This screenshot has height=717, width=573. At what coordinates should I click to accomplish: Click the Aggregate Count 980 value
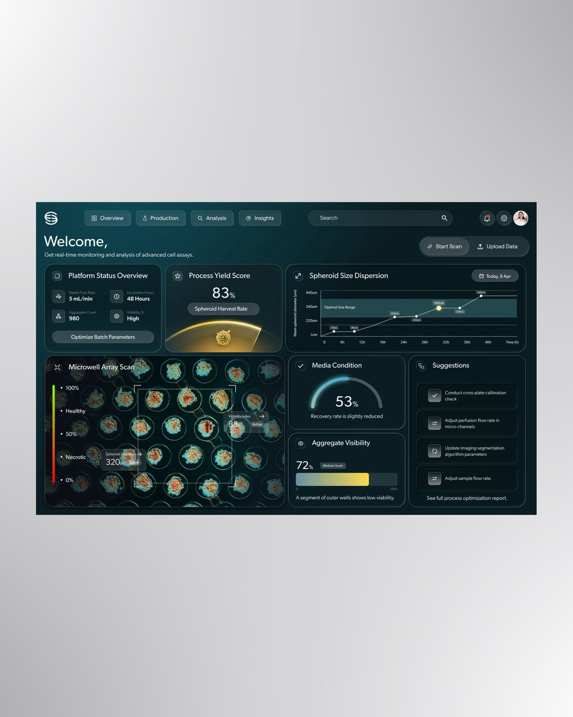[75, 318]
